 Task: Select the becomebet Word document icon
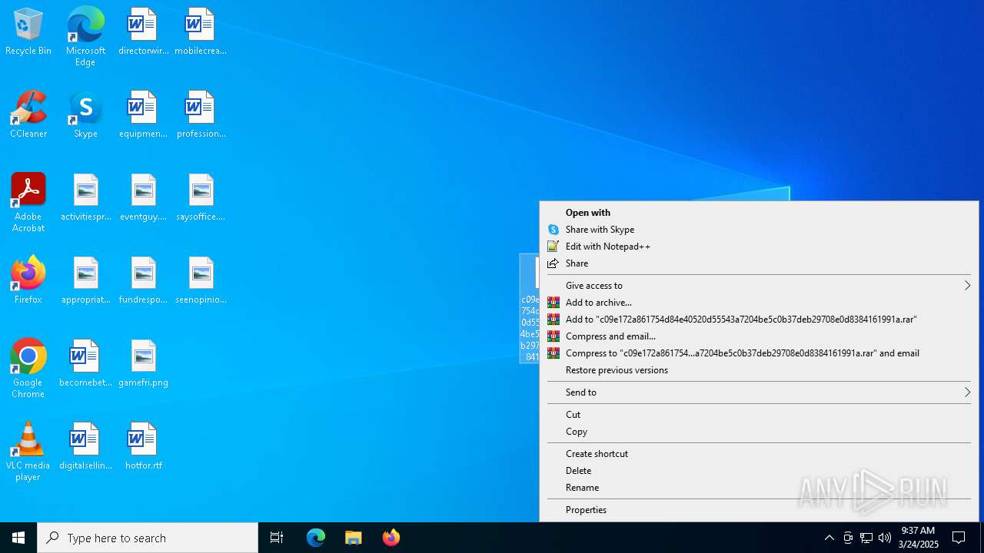click(85, 364)
